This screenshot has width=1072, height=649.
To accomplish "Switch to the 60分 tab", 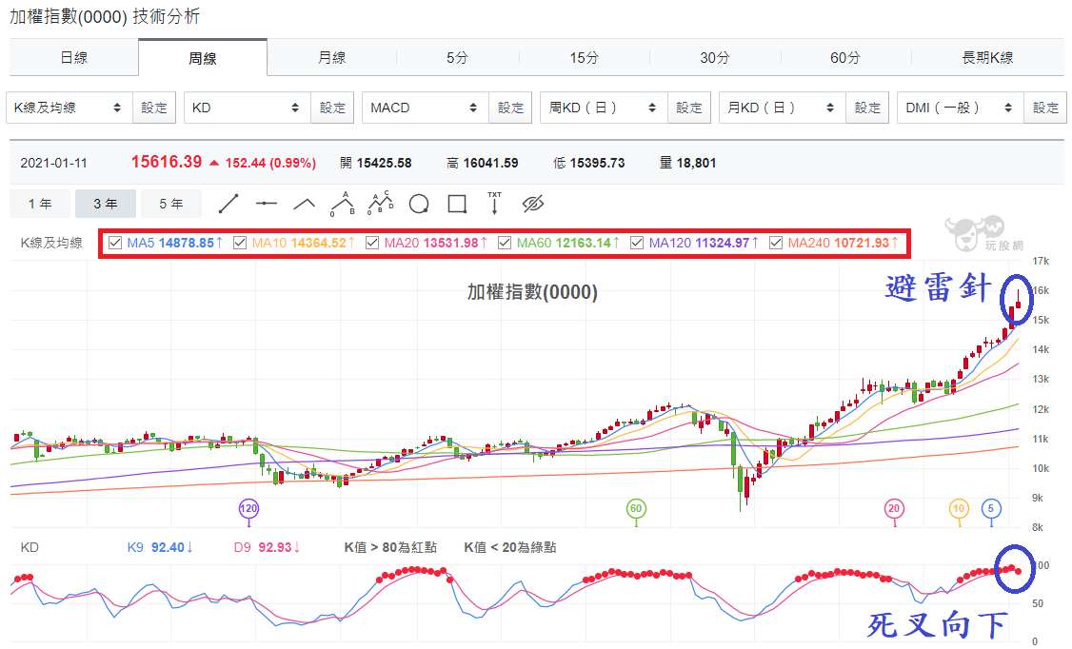I will (845, 58).
